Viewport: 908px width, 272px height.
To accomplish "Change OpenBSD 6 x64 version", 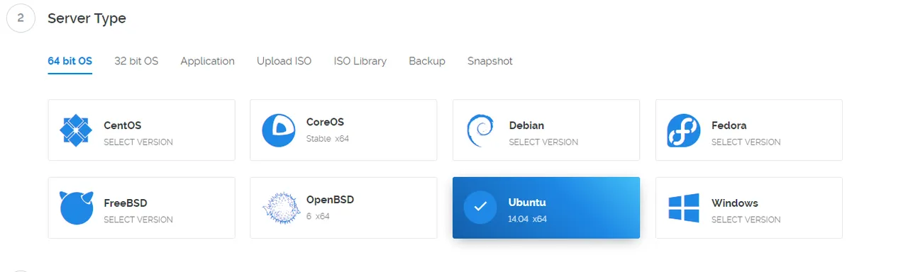I will (x=318, y=216).
